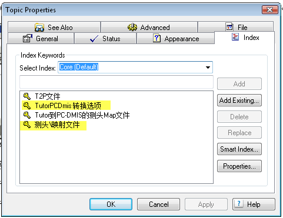Screen dimensions: 283x218
Task: Switch to the Appearance tab
Action: (x=175, y=38)
